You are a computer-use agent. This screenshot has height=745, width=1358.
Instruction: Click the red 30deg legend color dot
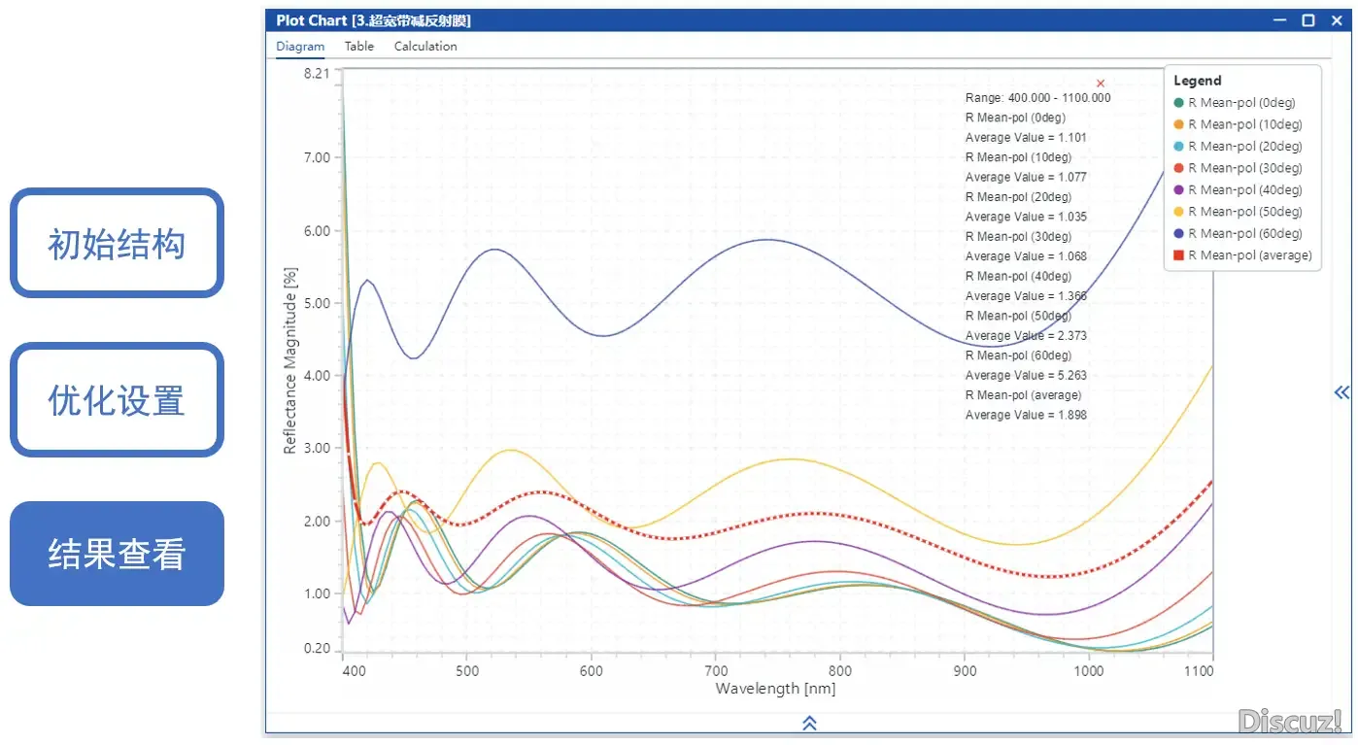pyautogui.click(x=1179, y=168)
